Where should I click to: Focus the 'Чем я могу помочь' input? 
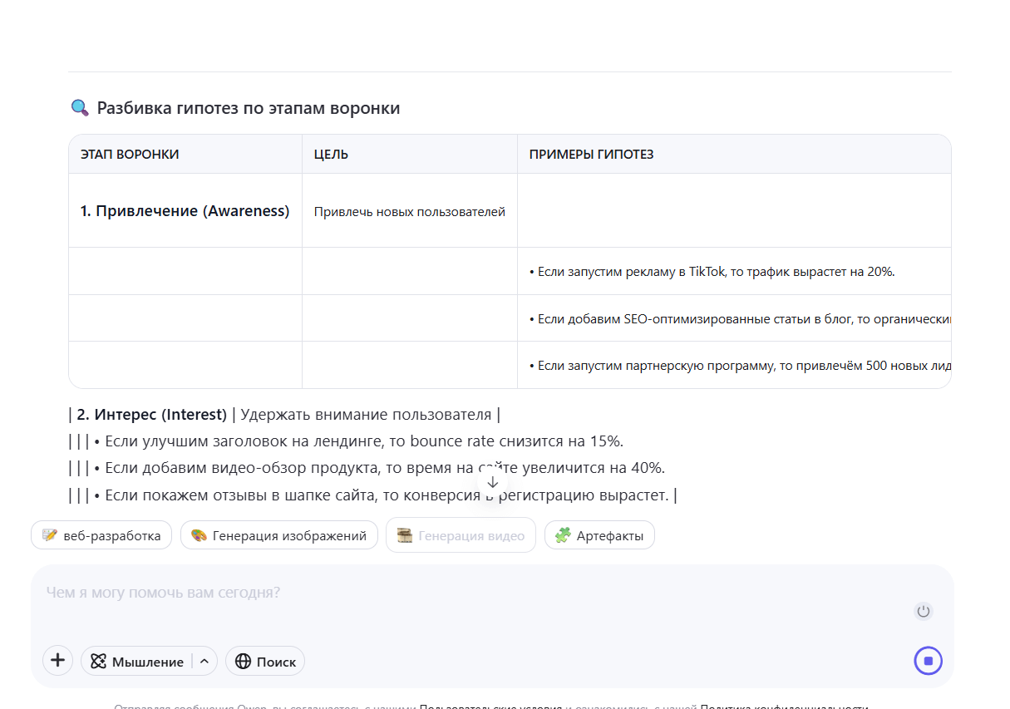(x=466, y=593)
